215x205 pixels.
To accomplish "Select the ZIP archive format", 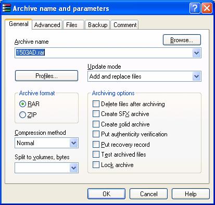I will (22, 115).
